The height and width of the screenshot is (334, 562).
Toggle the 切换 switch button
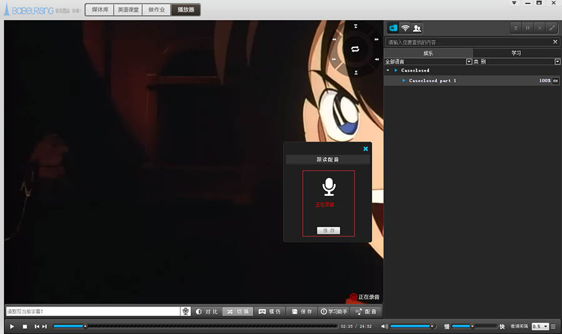pyautogui.click(x=238, y=312)
